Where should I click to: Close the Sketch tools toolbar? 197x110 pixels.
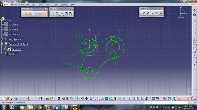tap(46, 9)
